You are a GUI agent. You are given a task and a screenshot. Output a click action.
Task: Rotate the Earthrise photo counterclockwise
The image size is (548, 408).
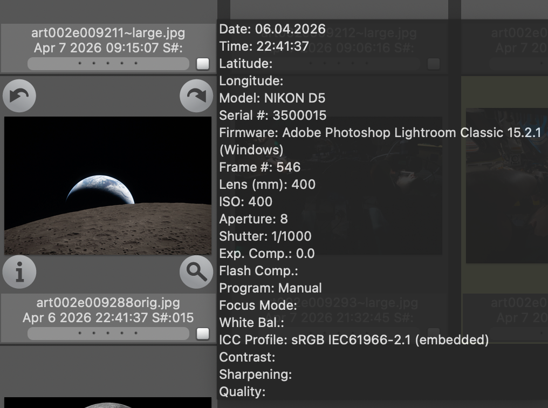tap(19, 96)
